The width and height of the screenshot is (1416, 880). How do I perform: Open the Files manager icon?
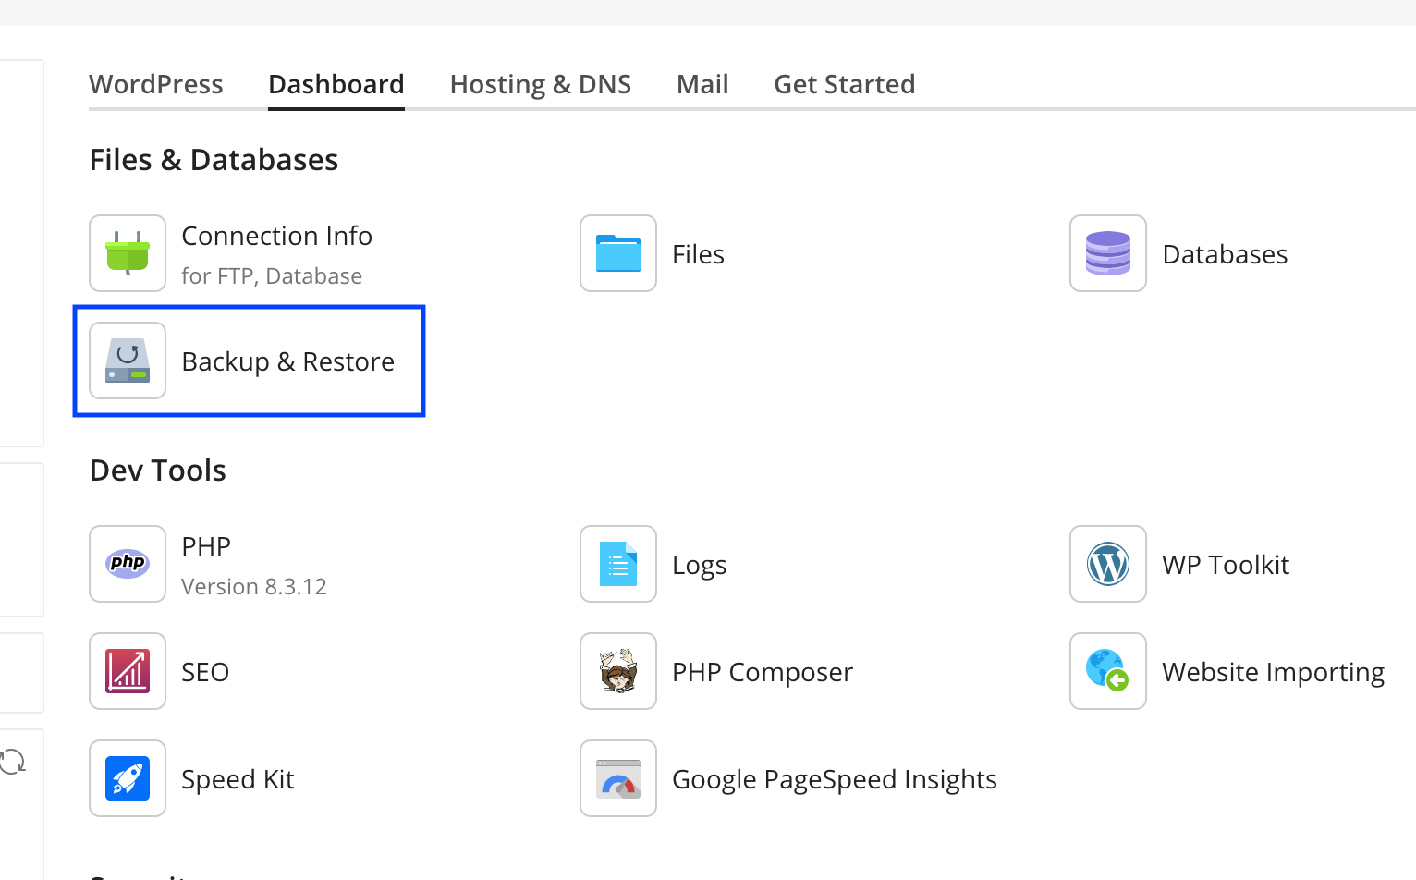pyautogui.click(x=617, y=252)
